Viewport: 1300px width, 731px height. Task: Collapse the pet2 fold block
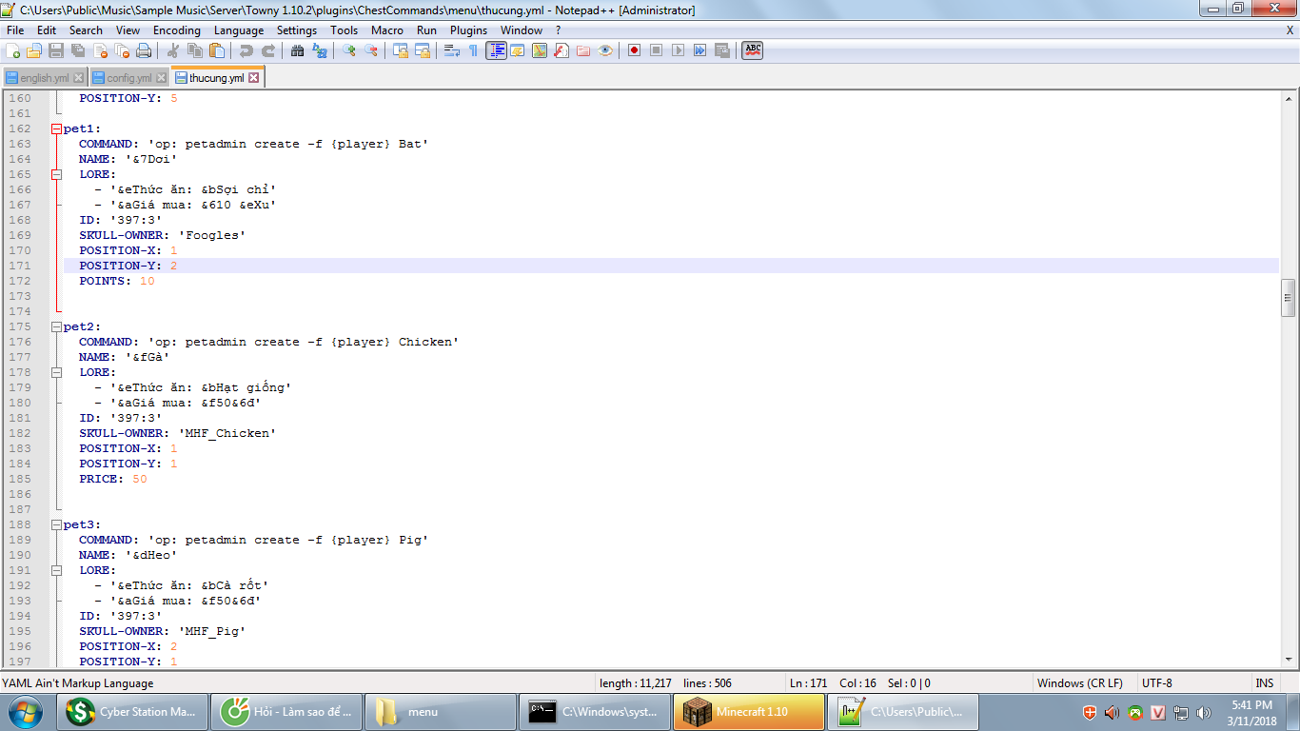[x=56, y=326]
